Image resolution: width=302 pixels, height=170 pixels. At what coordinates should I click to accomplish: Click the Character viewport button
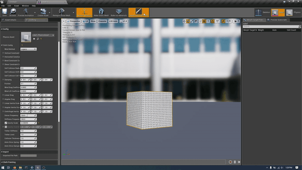point(102,21)
